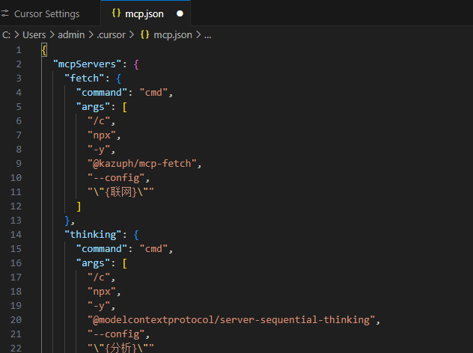473x353 pixels.
Task: Open the .cursor breadcrumb folder
Action: click(x=111, y=35)
